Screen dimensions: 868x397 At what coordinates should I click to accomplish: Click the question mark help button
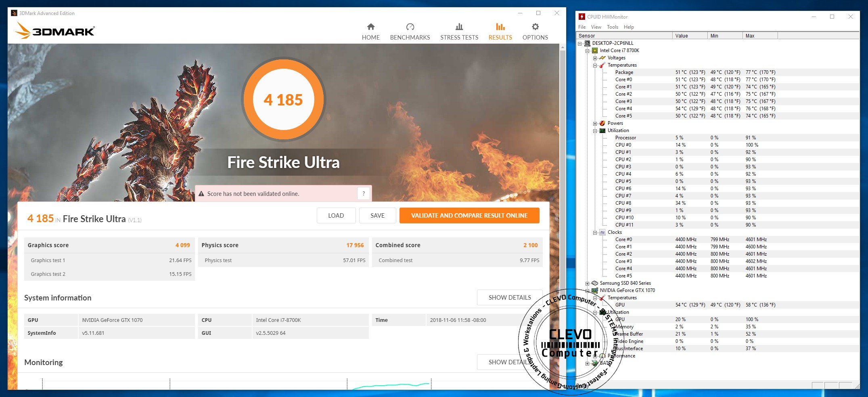click(364, 193)
